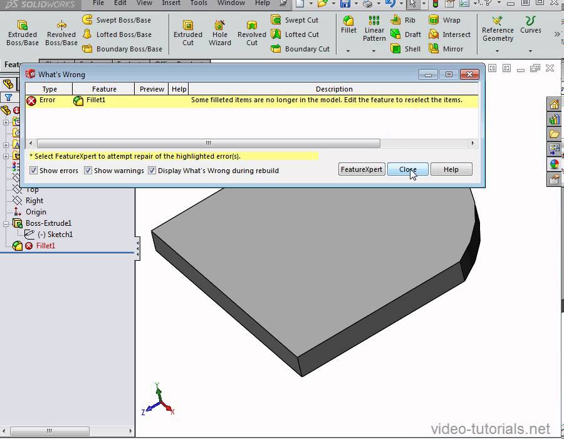
Task: Choose the Lofted Cut feature
Action: (x=295, y=34)
